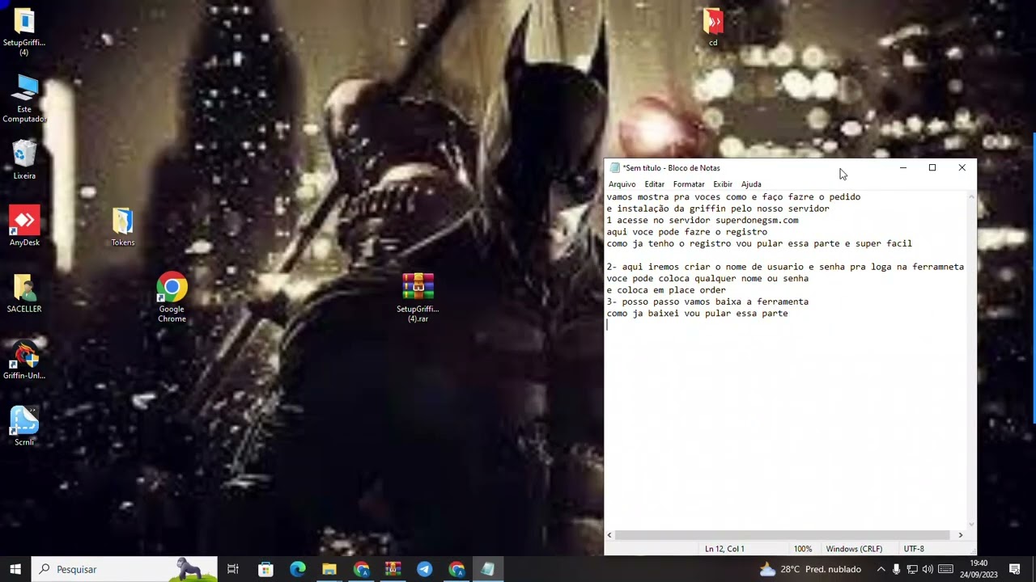Image resolution: width=1036 pixels, height=582 pixels.
Task: Open the Editar menu in Notepad
Action: [x=654, y=184]
